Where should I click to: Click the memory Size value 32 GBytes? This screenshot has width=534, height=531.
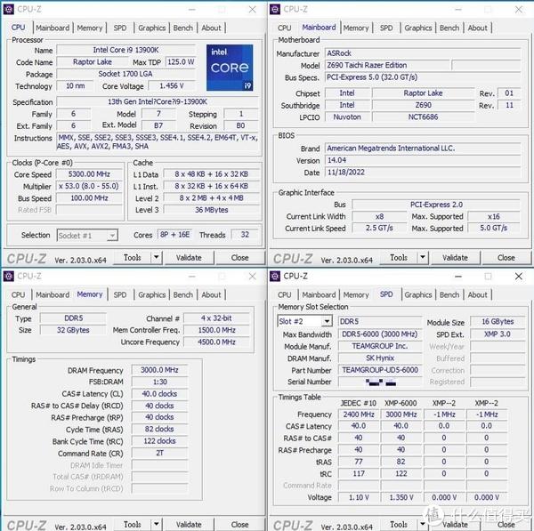tap(73, 330)
